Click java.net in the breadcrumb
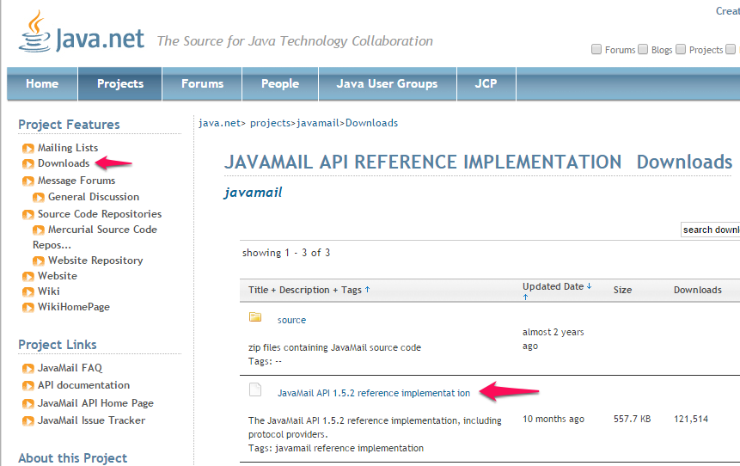The width and height of the screenshot is (740, 466). point(219,123)
